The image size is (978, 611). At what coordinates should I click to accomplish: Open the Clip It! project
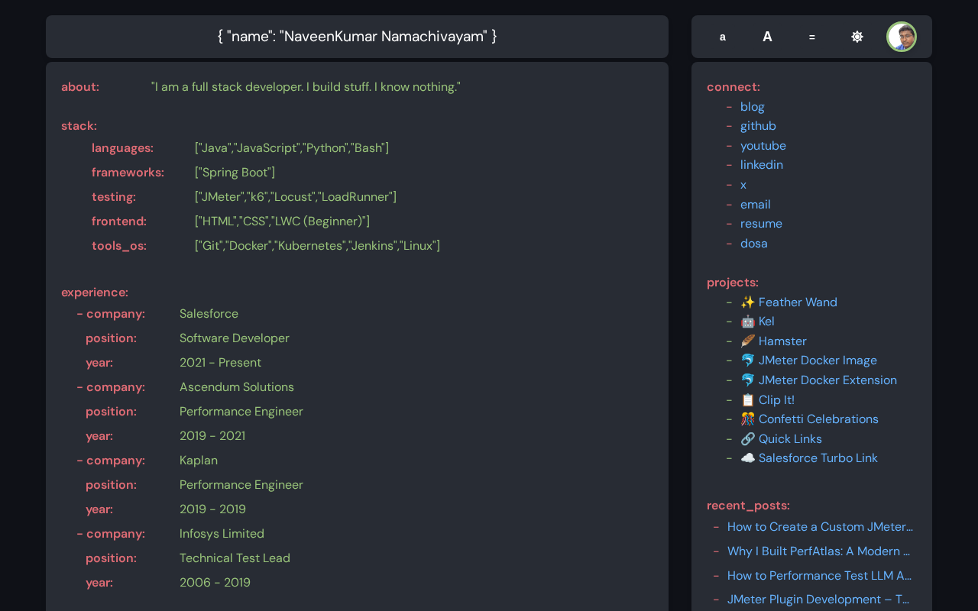point(776,400)
